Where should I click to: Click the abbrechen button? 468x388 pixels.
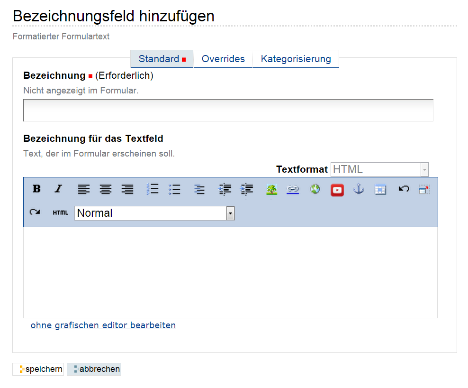[x=94, y=369]
